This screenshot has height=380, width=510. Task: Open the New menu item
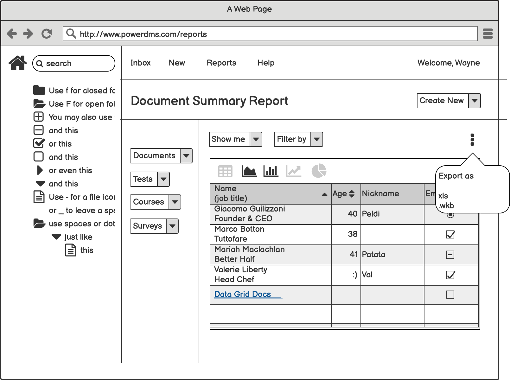pos(177,63)
